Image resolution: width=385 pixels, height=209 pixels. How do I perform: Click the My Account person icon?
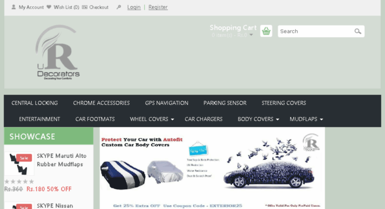(x=14, y=7)
